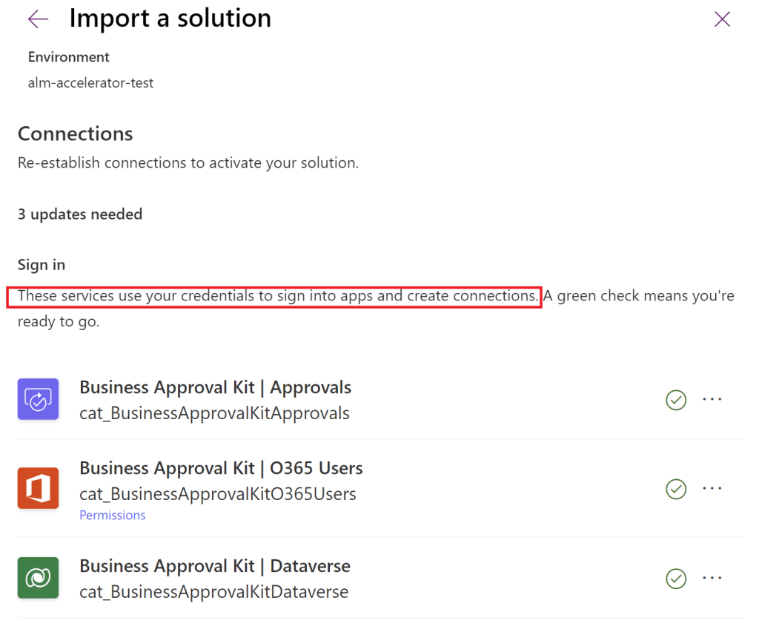
Task: Open more options for O365 Users connection
Action: point(712,488)
